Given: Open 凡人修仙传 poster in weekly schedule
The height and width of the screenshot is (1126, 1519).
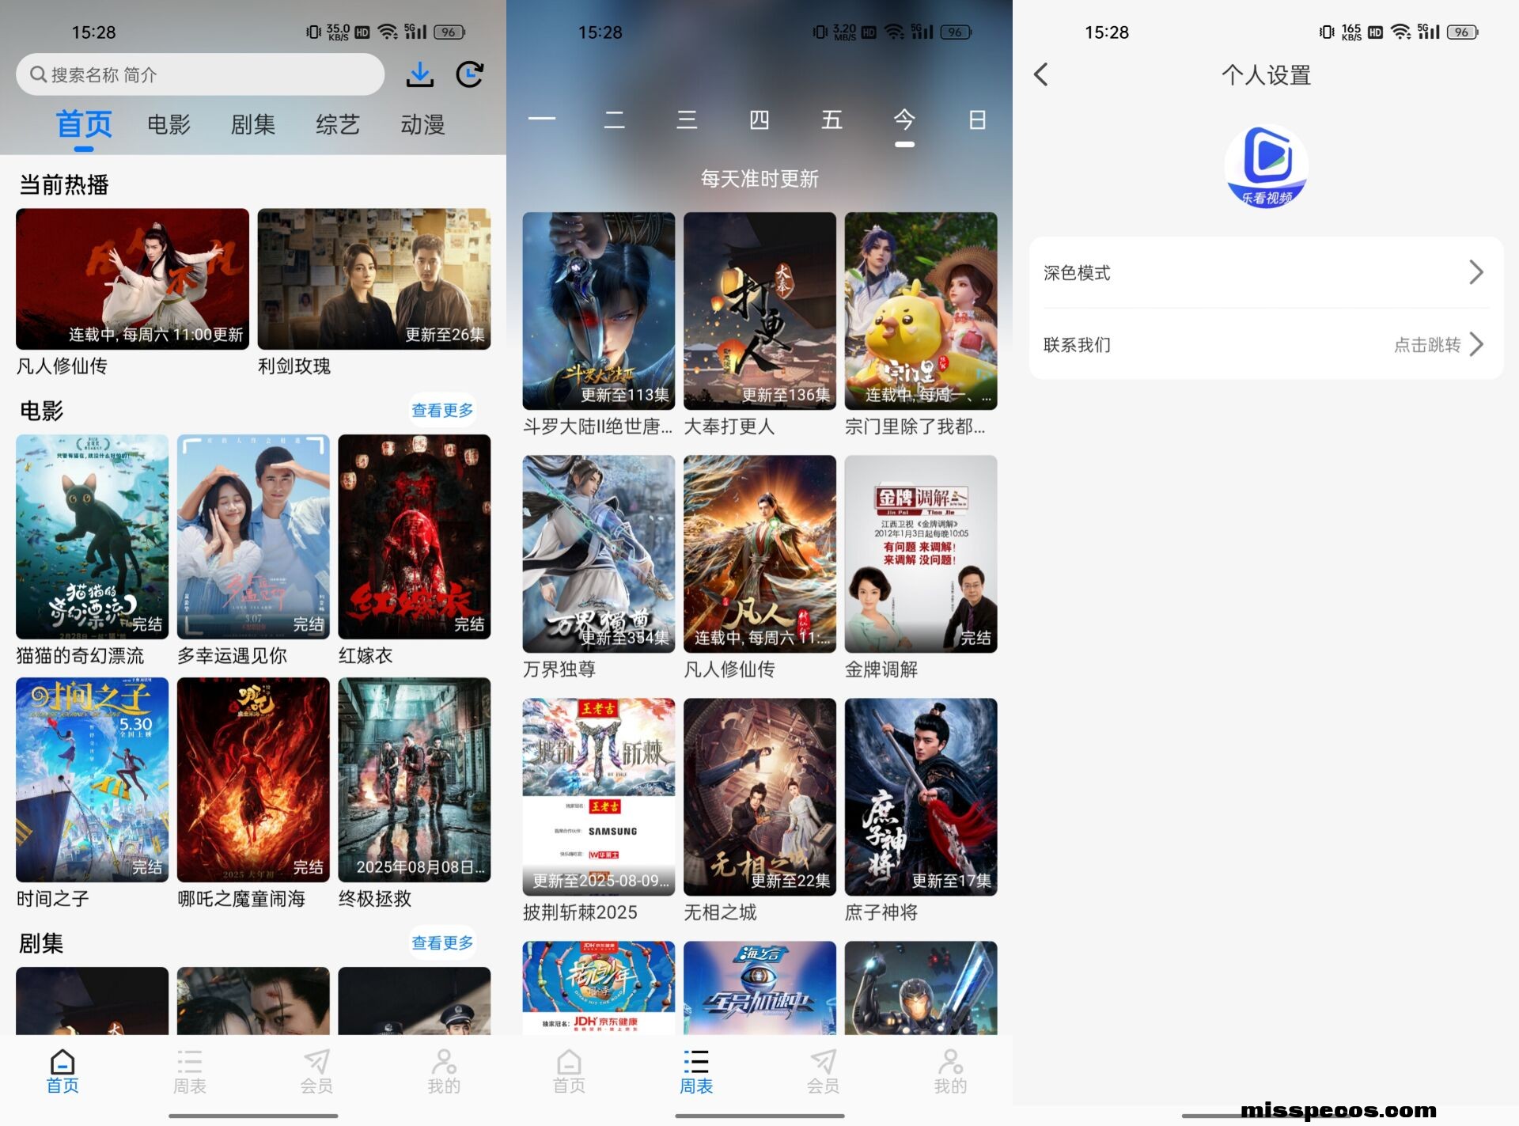Looking at the screenshot, I should 759,554.
